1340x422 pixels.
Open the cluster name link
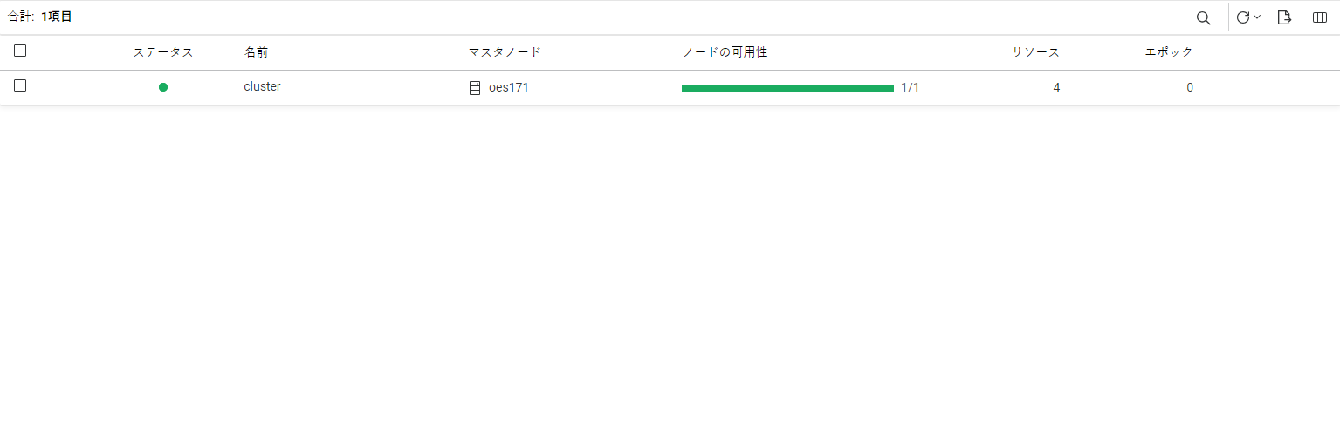pyautogui.click(x=262, y=87)
